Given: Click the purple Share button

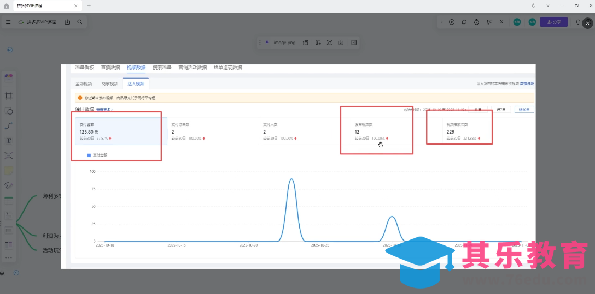Looking at the screenshot, I should (553, 22).
